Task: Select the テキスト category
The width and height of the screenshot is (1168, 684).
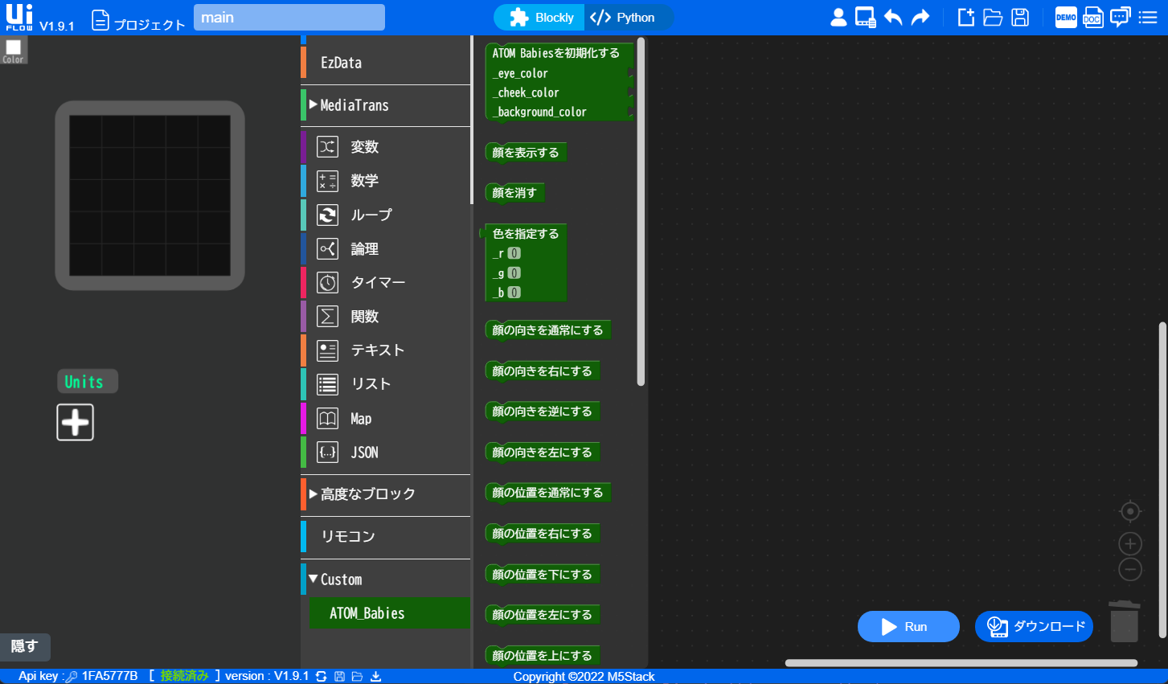Action: (x=386, y=350)
